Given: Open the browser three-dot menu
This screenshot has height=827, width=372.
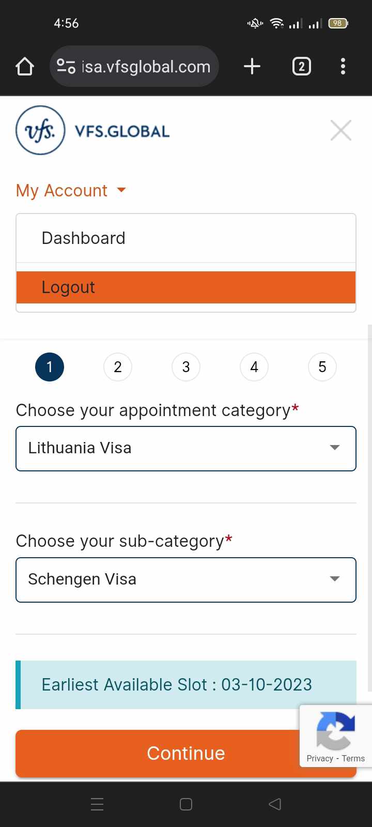Looking at the screenshot, I should pyautogui.click(x=343, y=66).
